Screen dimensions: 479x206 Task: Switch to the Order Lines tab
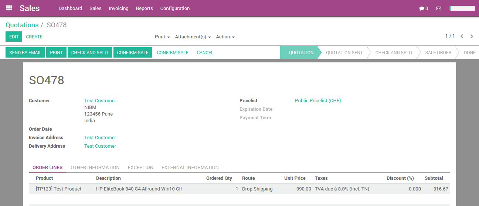pyautogui.click(x=48, y=167)
